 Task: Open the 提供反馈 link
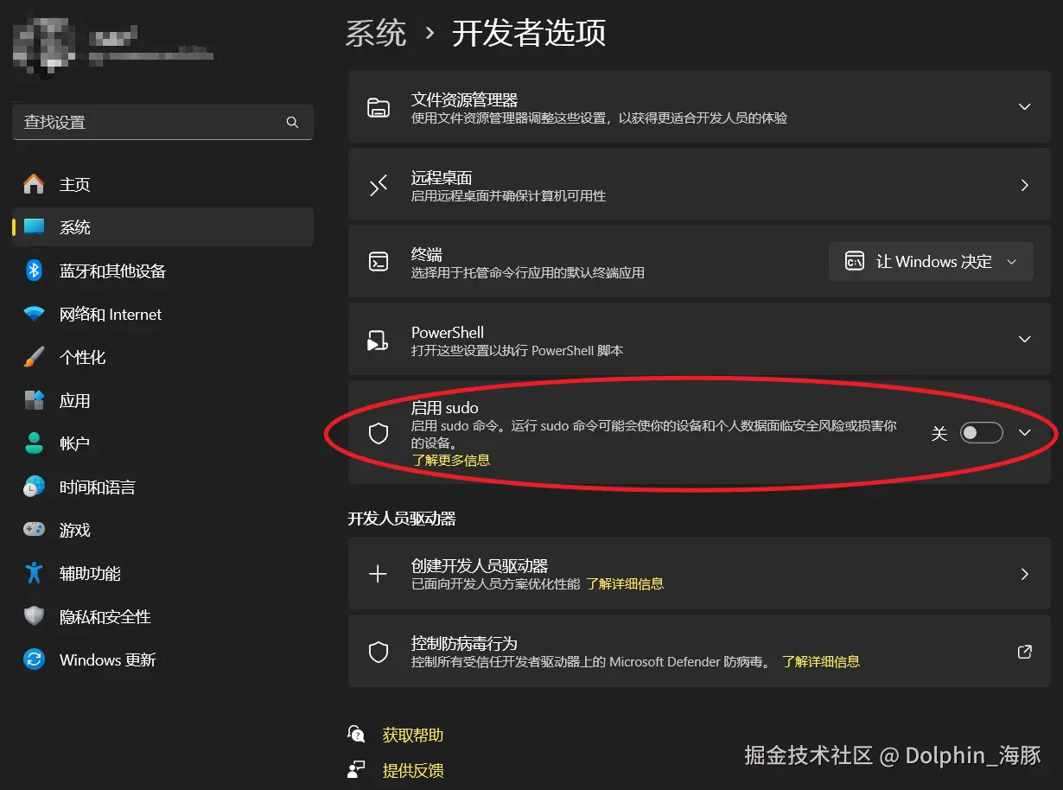pos(413,770)
